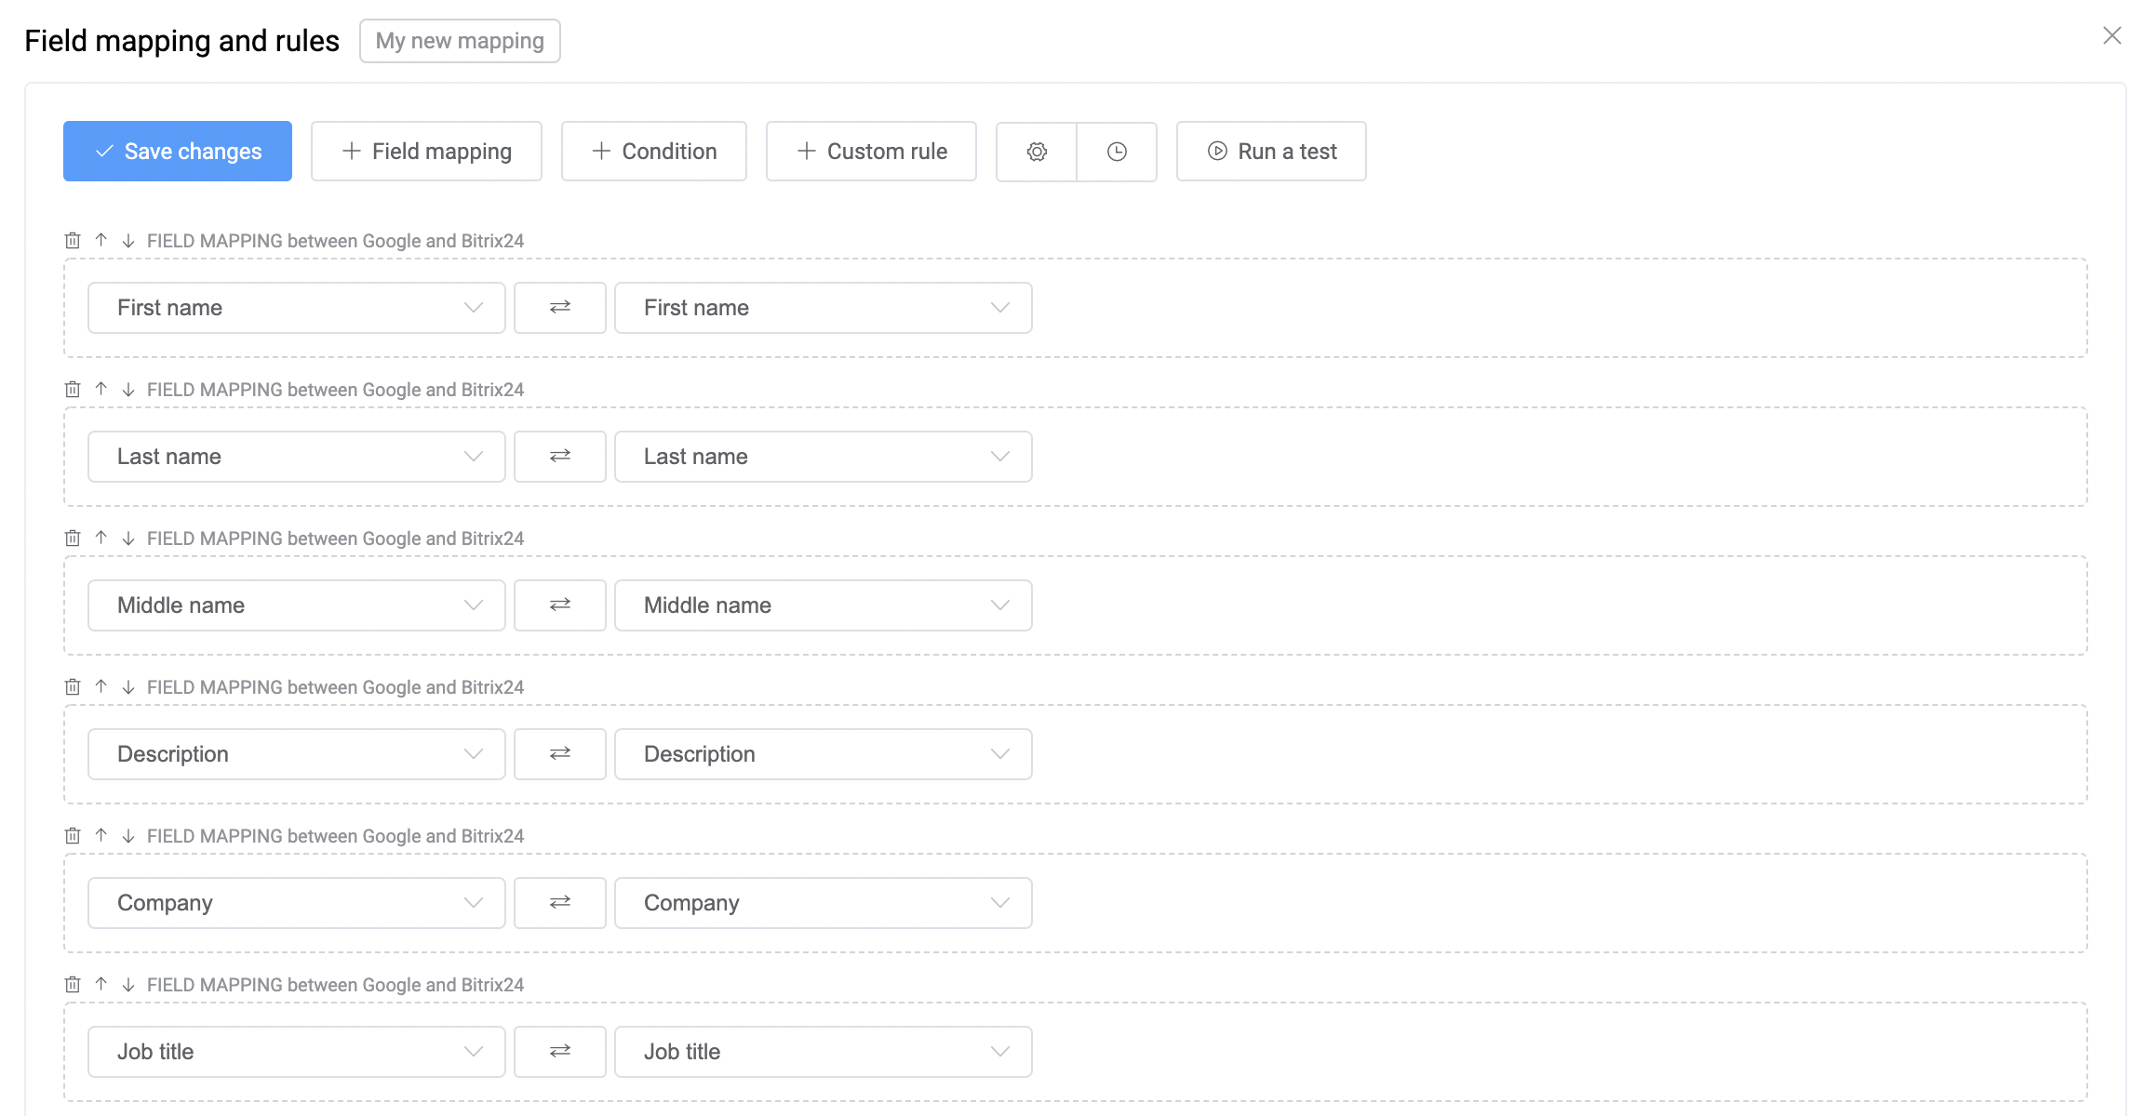Click the bidirectional sync icon for Middle name
Viewport: 2144px width, 1116px height.
pyautogui.click(x=560, y=604)
